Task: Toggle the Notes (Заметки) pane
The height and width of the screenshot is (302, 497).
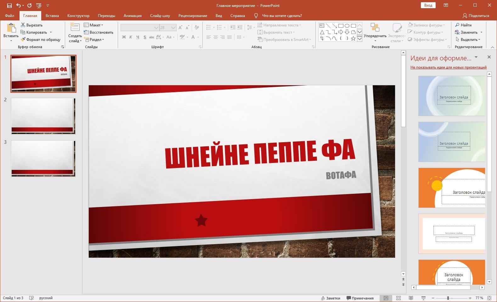Action: (x=330, y=298)
